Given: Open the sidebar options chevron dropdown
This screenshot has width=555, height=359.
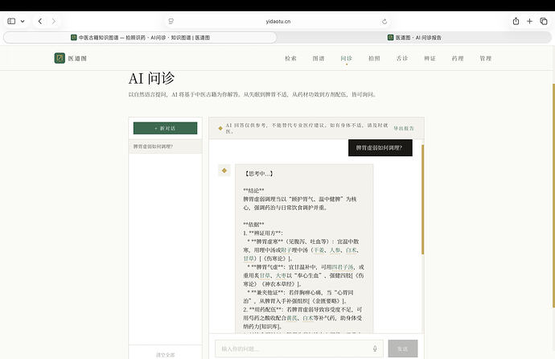Looking at the screenshot, I should point(23,21).
